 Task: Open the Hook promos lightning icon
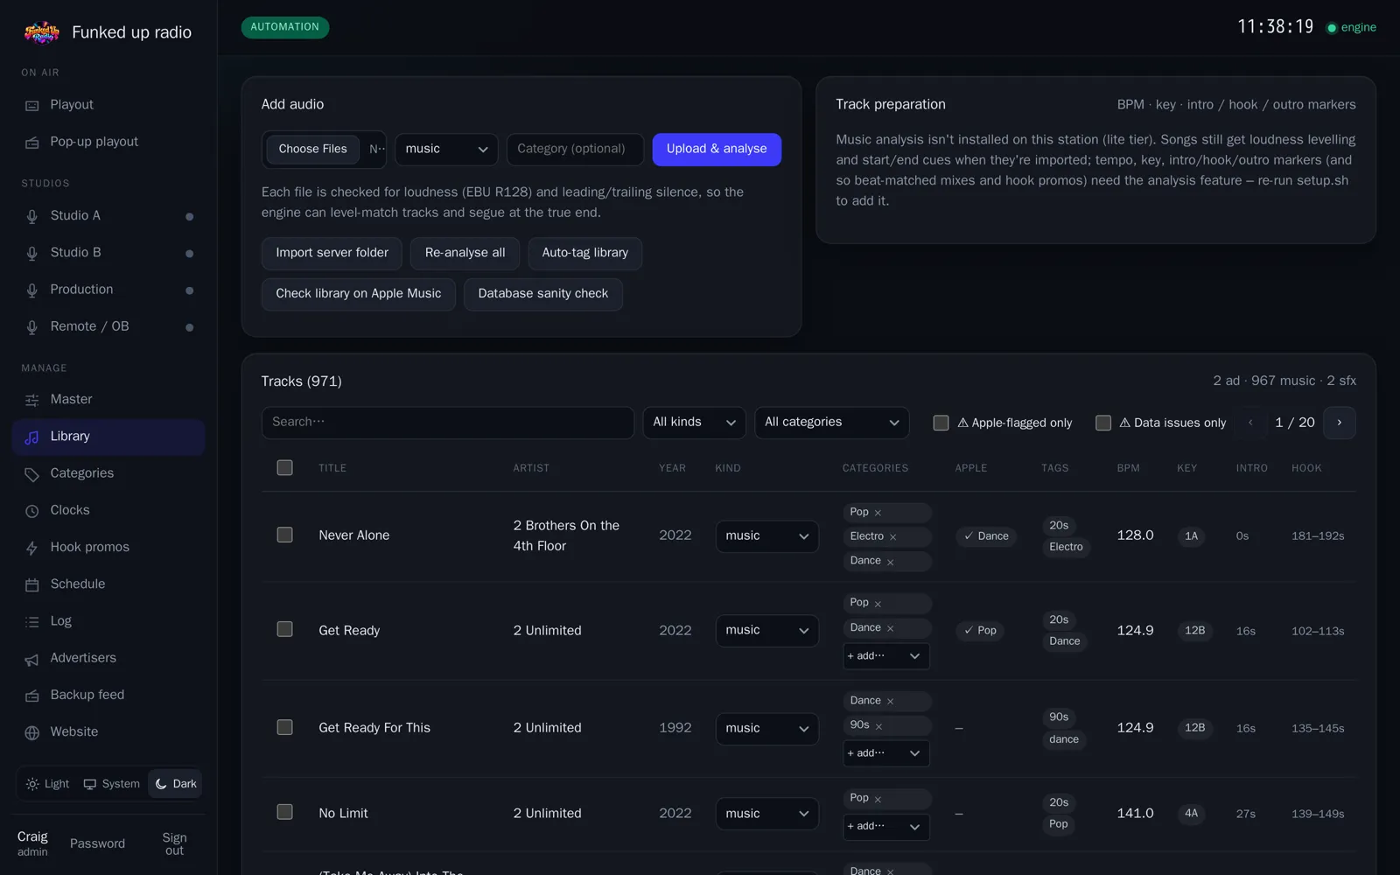(x=32, y=548)
